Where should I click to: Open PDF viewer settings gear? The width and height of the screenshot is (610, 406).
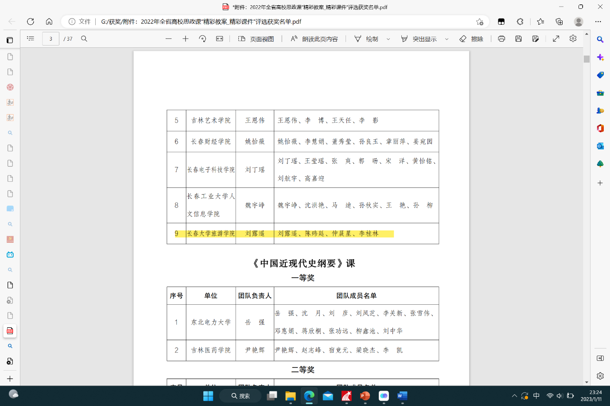point(573,39)
